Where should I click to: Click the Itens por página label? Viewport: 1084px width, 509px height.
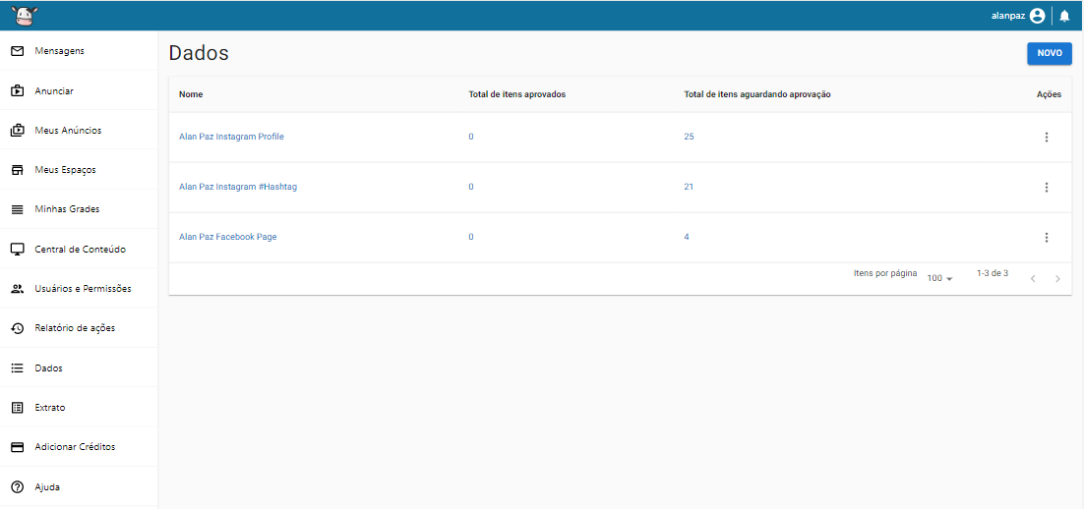[x=885, y=273]
